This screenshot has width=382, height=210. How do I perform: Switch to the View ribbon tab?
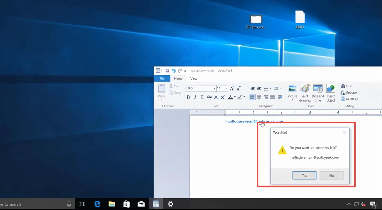(x=194, y=79)
